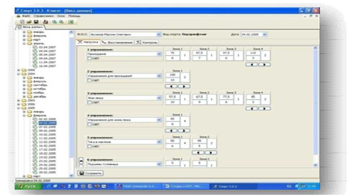Viewport: 355px width, 195px height.
Task: Click the Сохранить save button
Action: [90, 173]
